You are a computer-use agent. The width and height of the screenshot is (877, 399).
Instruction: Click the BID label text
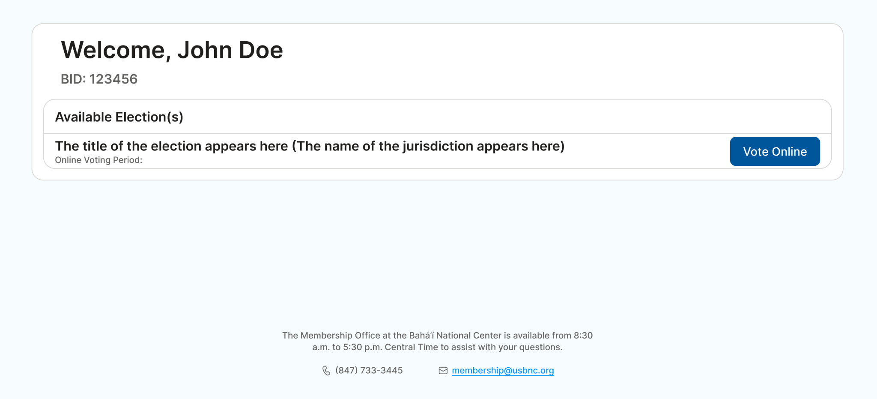pos(73,79)
